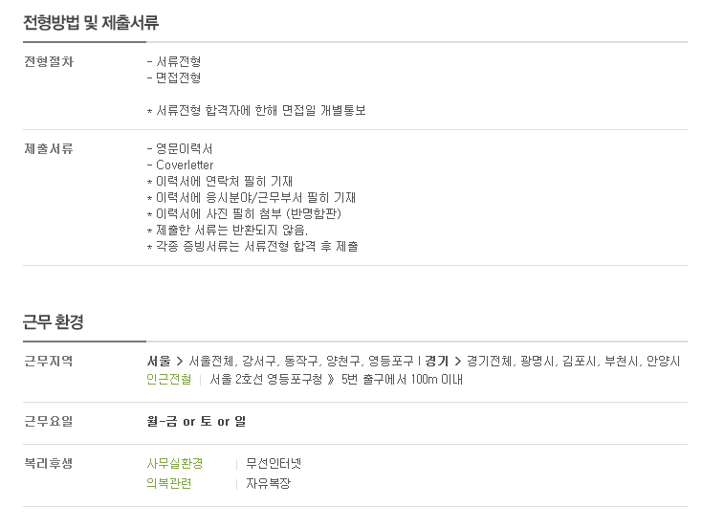
Task: Click the Coverletter line item
Action: click(x=181, y=165)
